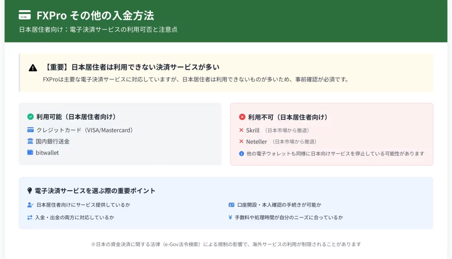Click the red X circle icon beside 利用不可
The width and height of the screenshot is (452, 259).
[242, 117]
